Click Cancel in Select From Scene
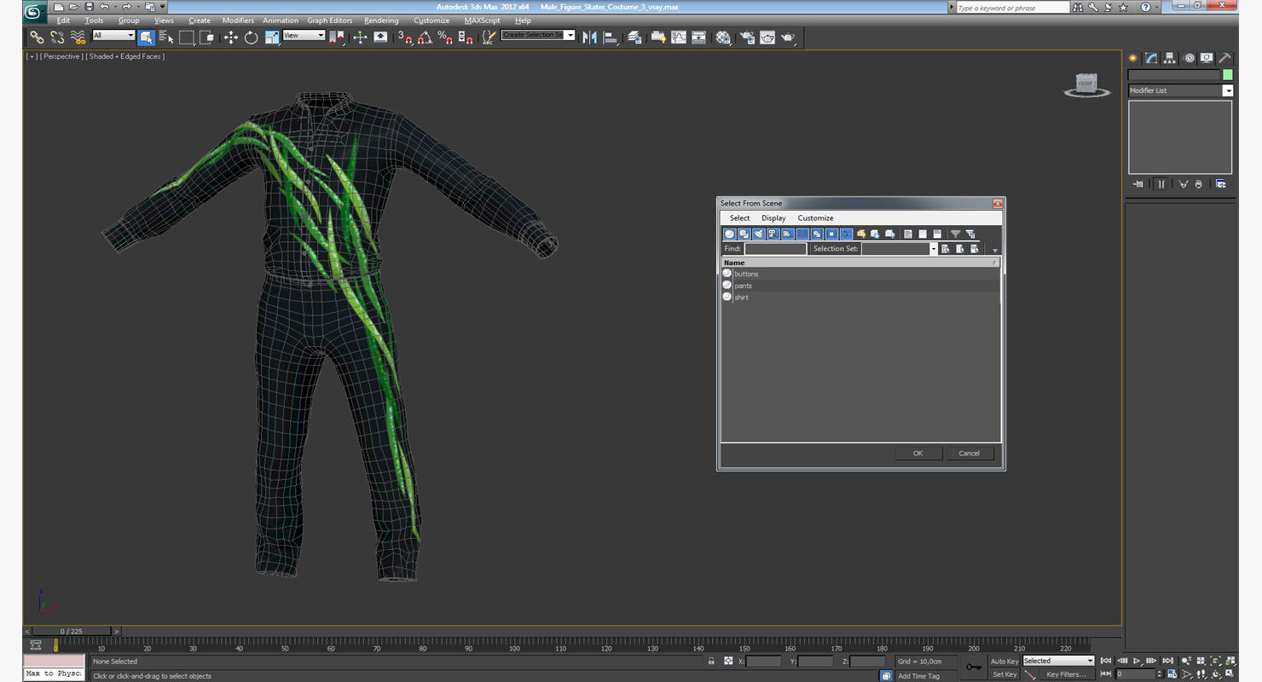The image size is (1262, 682). (970, 454)
